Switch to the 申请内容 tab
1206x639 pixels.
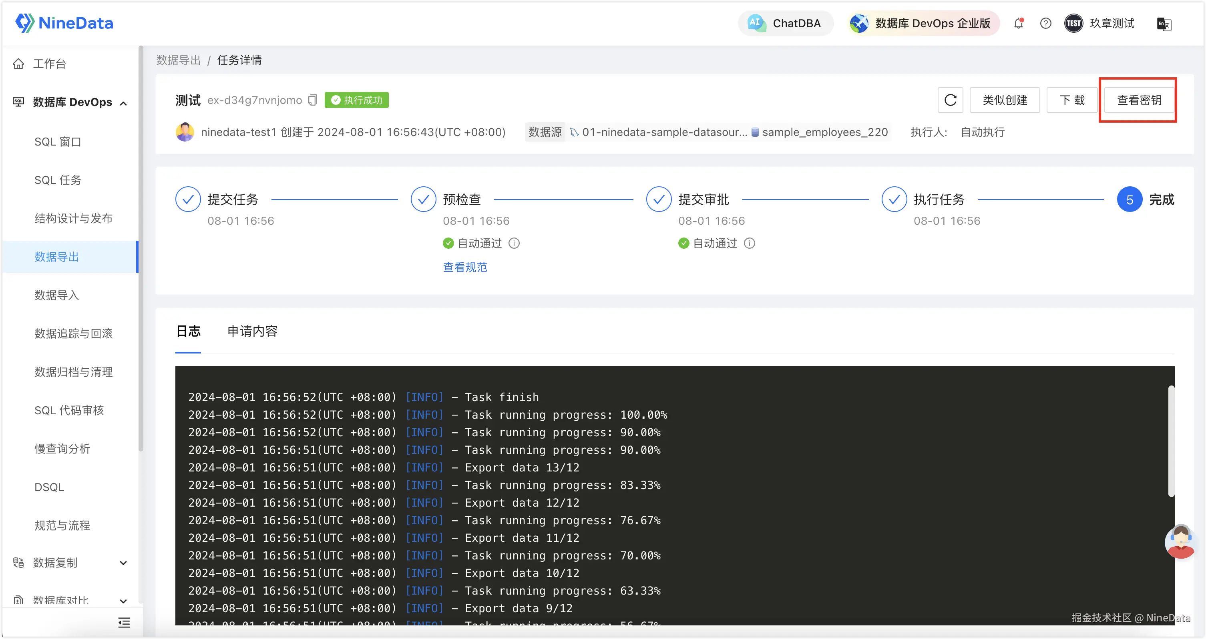click(252, 331)
